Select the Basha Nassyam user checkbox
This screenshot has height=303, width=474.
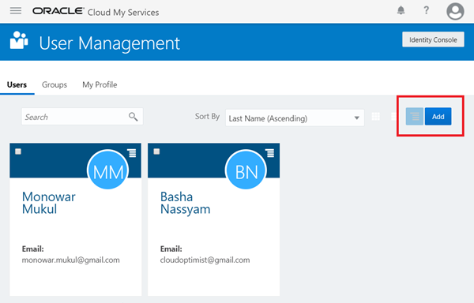(156, 151)
